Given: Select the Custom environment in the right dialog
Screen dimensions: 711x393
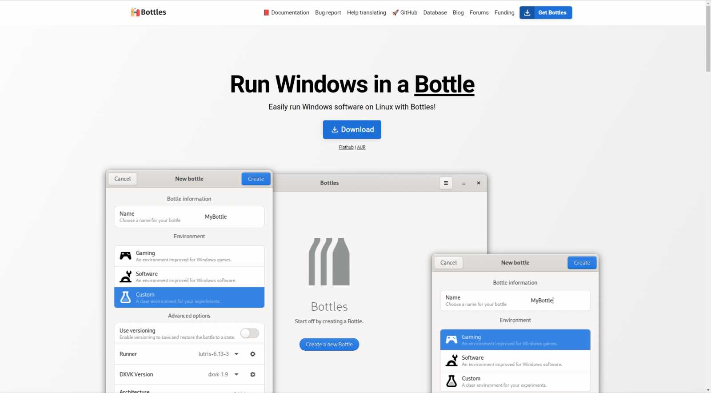Looking at the screenshot, I should tap(515, 381).
